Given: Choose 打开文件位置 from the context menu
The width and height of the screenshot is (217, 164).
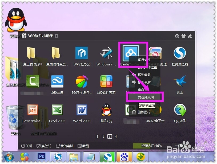Looking at the screenshot, I should 144,67.
